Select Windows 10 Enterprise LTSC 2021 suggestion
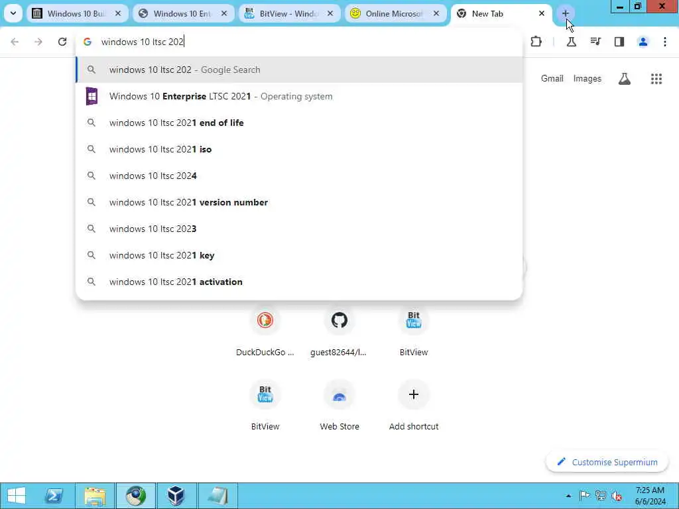The width and height of the screenshot is (679, 509). pyautogui.click(x=299, y=96)
